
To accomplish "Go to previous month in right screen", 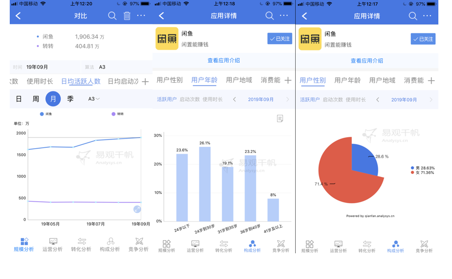I will [377, 100].
